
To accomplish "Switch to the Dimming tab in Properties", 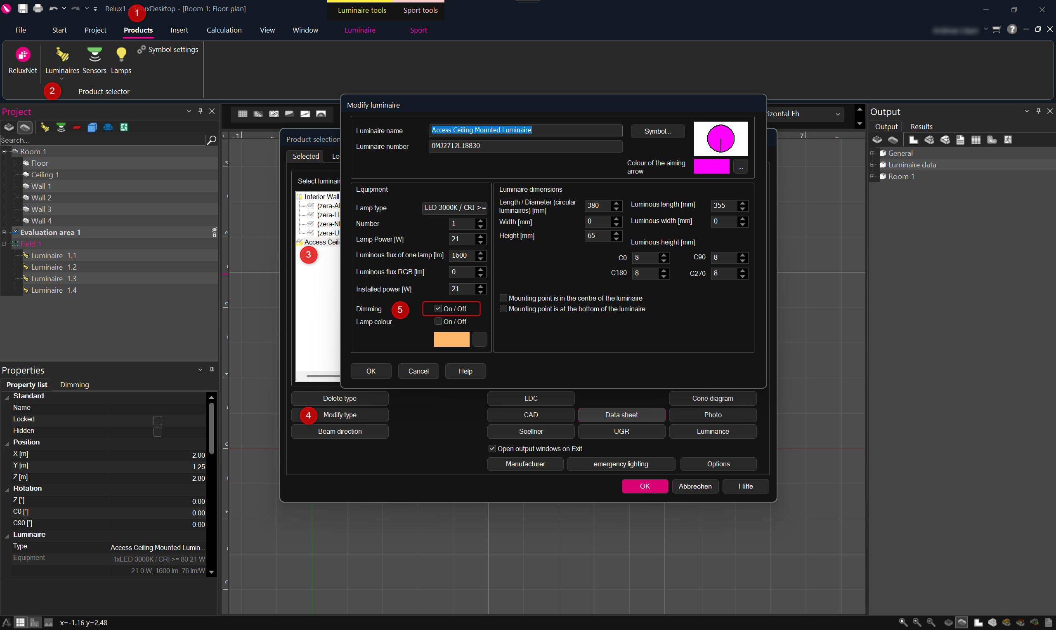I will pyautogui.click(x=75, y=385).
